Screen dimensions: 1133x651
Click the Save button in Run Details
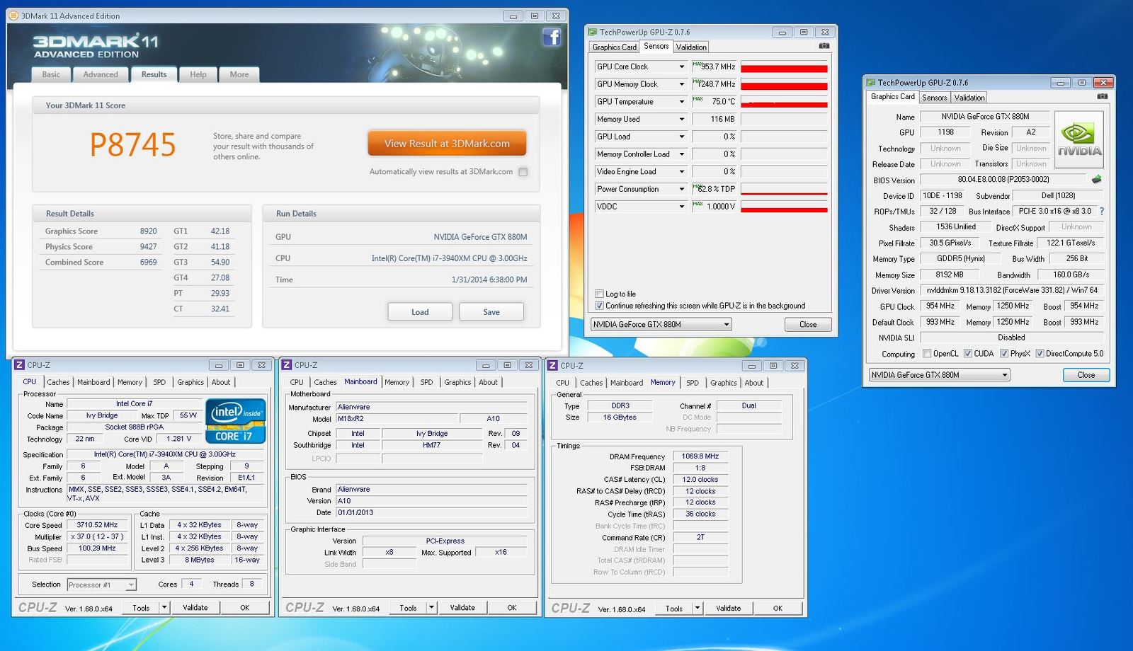point(491,312)
